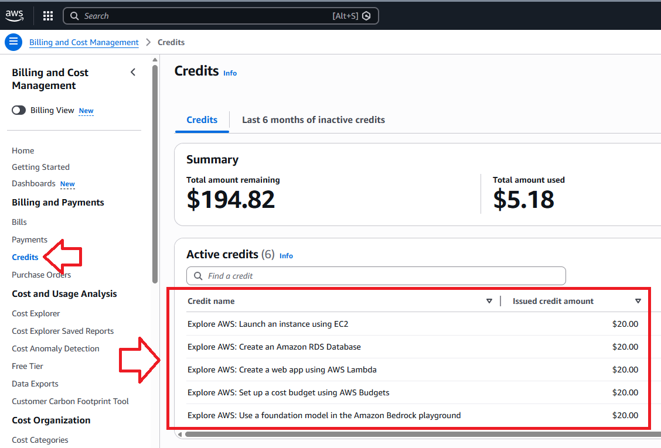Click $20.00 amount in RDS Database row

tap(625, 347)
